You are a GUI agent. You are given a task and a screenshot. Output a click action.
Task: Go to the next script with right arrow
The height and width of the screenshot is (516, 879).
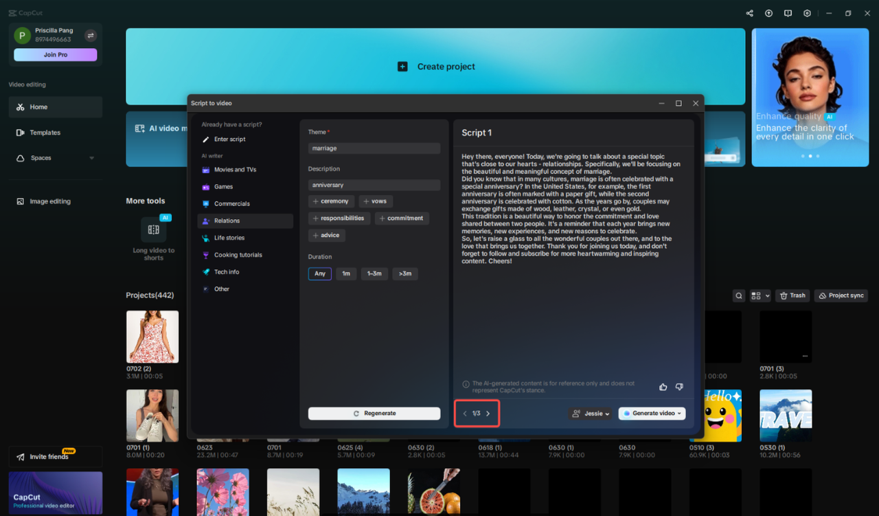tap(488, 414)
